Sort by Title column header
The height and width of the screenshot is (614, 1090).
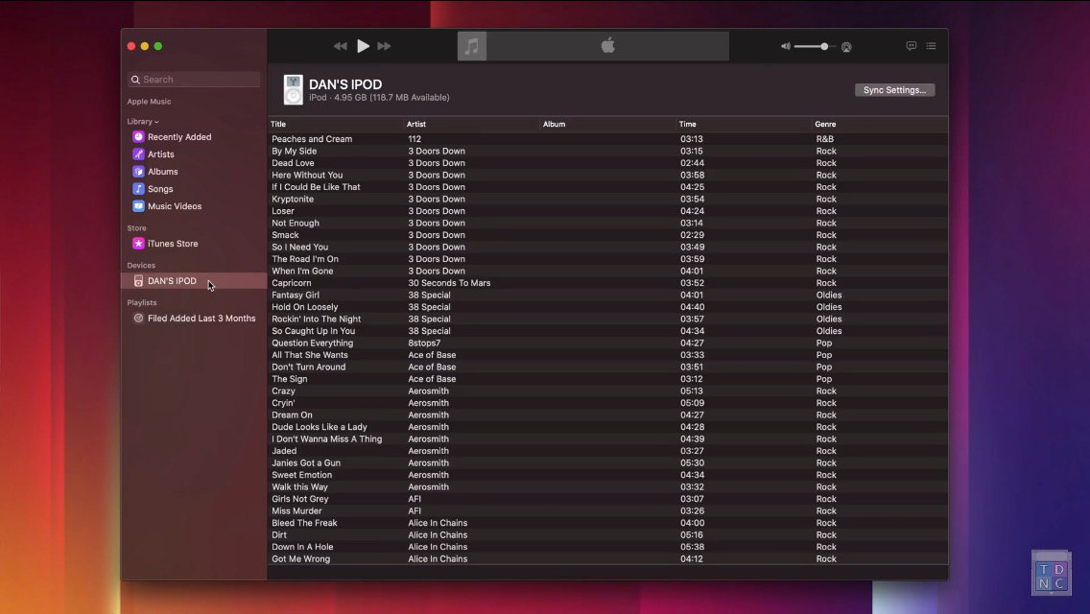278,125
